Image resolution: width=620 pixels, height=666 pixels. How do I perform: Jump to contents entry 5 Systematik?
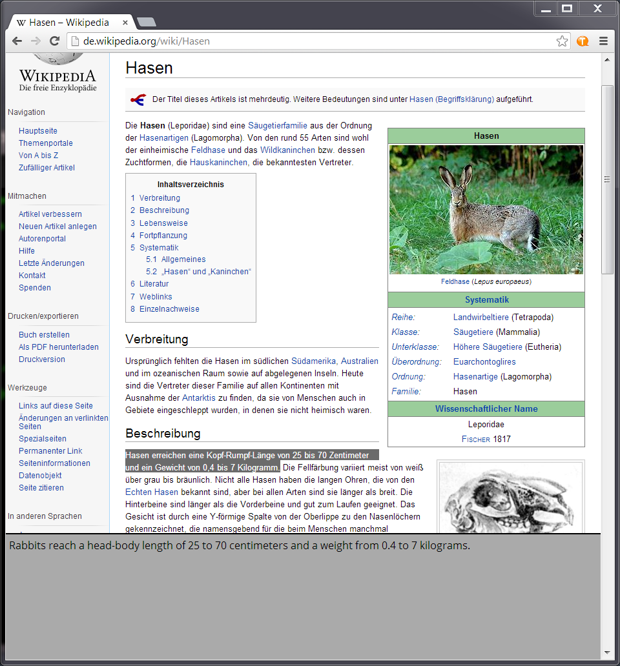pyautogui.click(x=155, y=248)
